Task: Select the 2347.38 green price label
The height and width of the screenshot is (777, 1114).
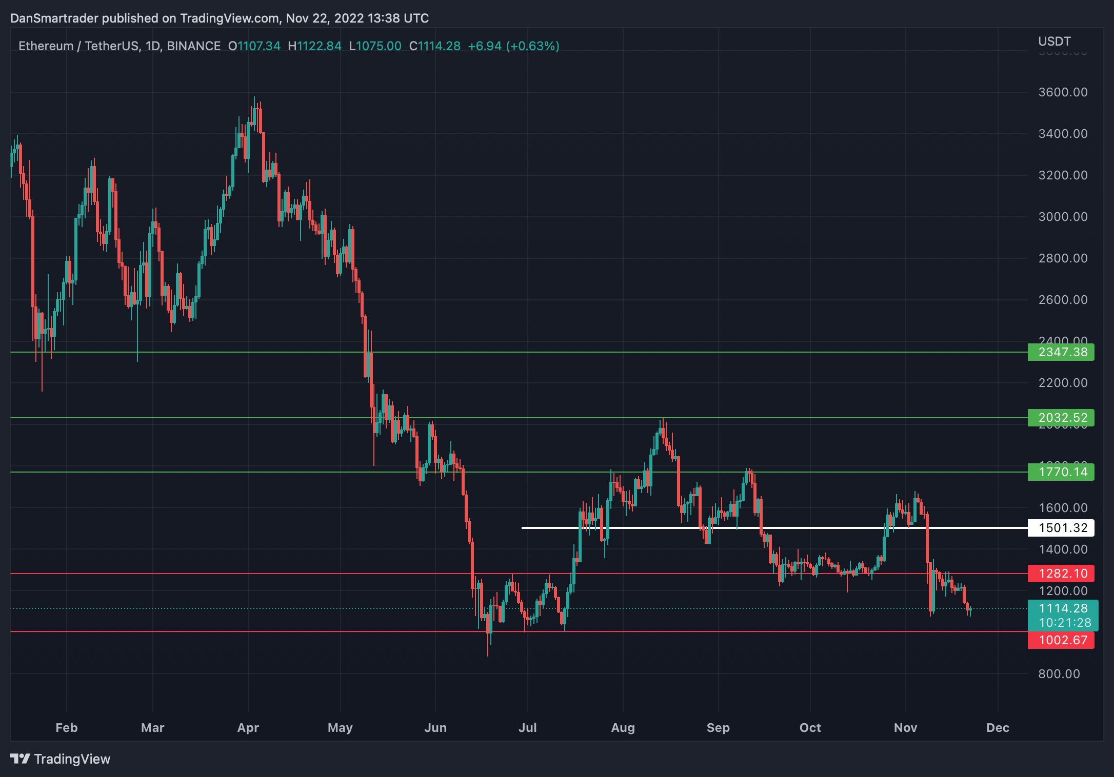Action: (x=1061, y=352)
